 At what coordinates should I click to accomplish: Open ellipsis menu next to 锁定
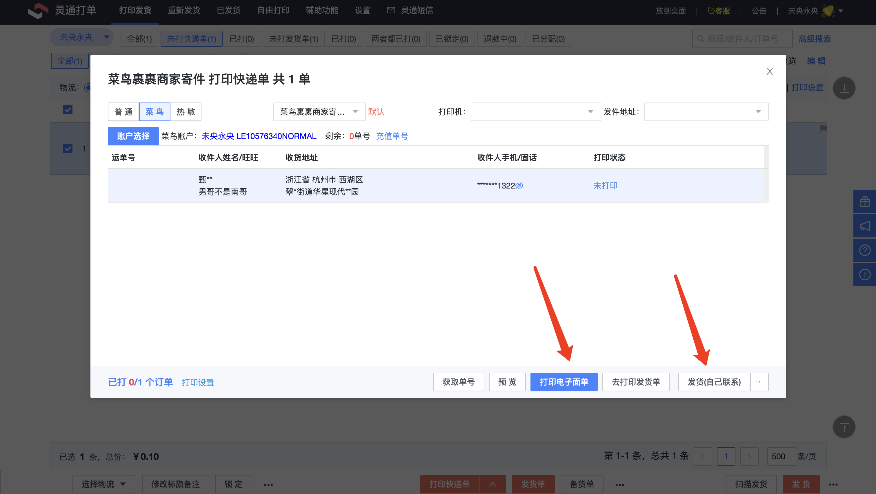point(268,485)
